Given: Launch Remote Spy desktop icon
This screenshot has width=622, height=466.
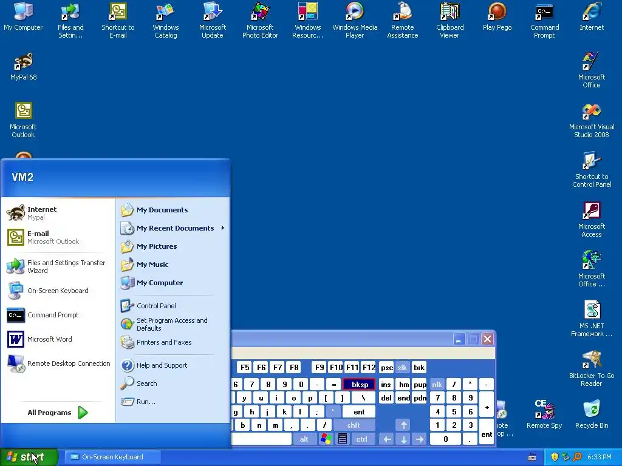Looking at the screenshot, I should pyautogui.click(x=544, y=414).
